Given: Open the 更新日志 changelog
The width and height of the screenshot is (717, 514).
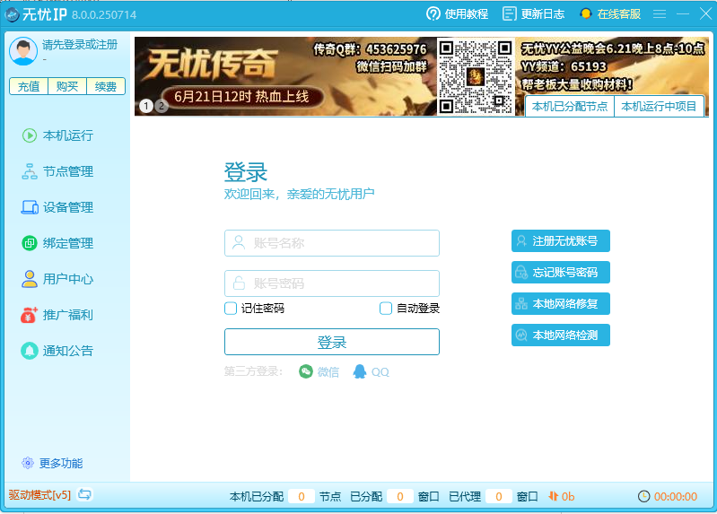Looking at the screenshot, I should point(533,14).
